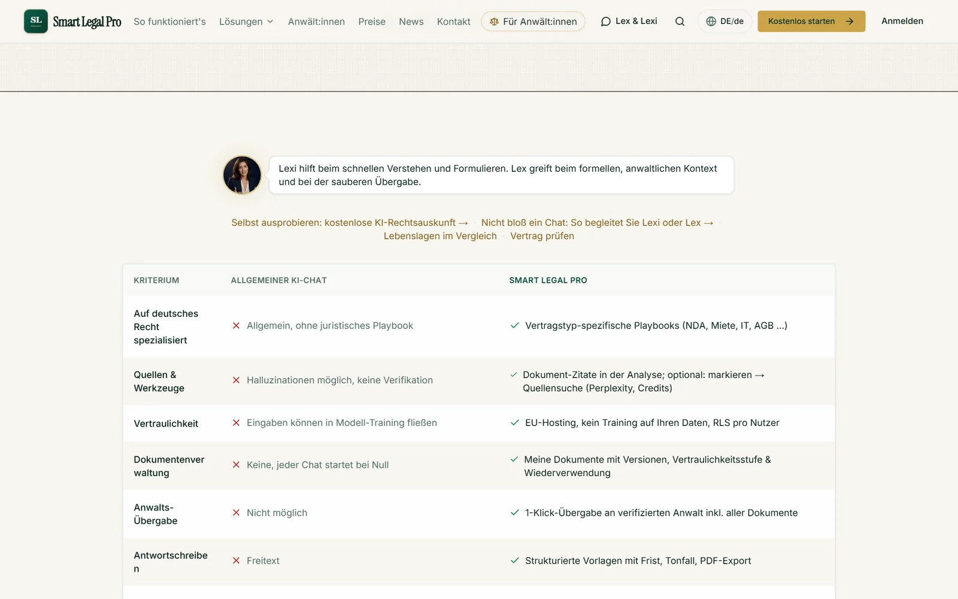The width and height of the screenshot is (958, 599).
Task: Click the red X beside Nicht möglich
Action: pyautogui.click(x=236, y=513)
